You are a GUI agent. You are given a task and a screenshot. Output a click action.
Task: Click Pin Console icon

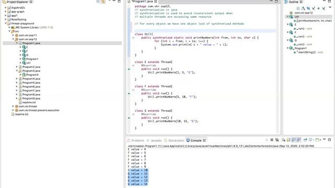[305, 140]
